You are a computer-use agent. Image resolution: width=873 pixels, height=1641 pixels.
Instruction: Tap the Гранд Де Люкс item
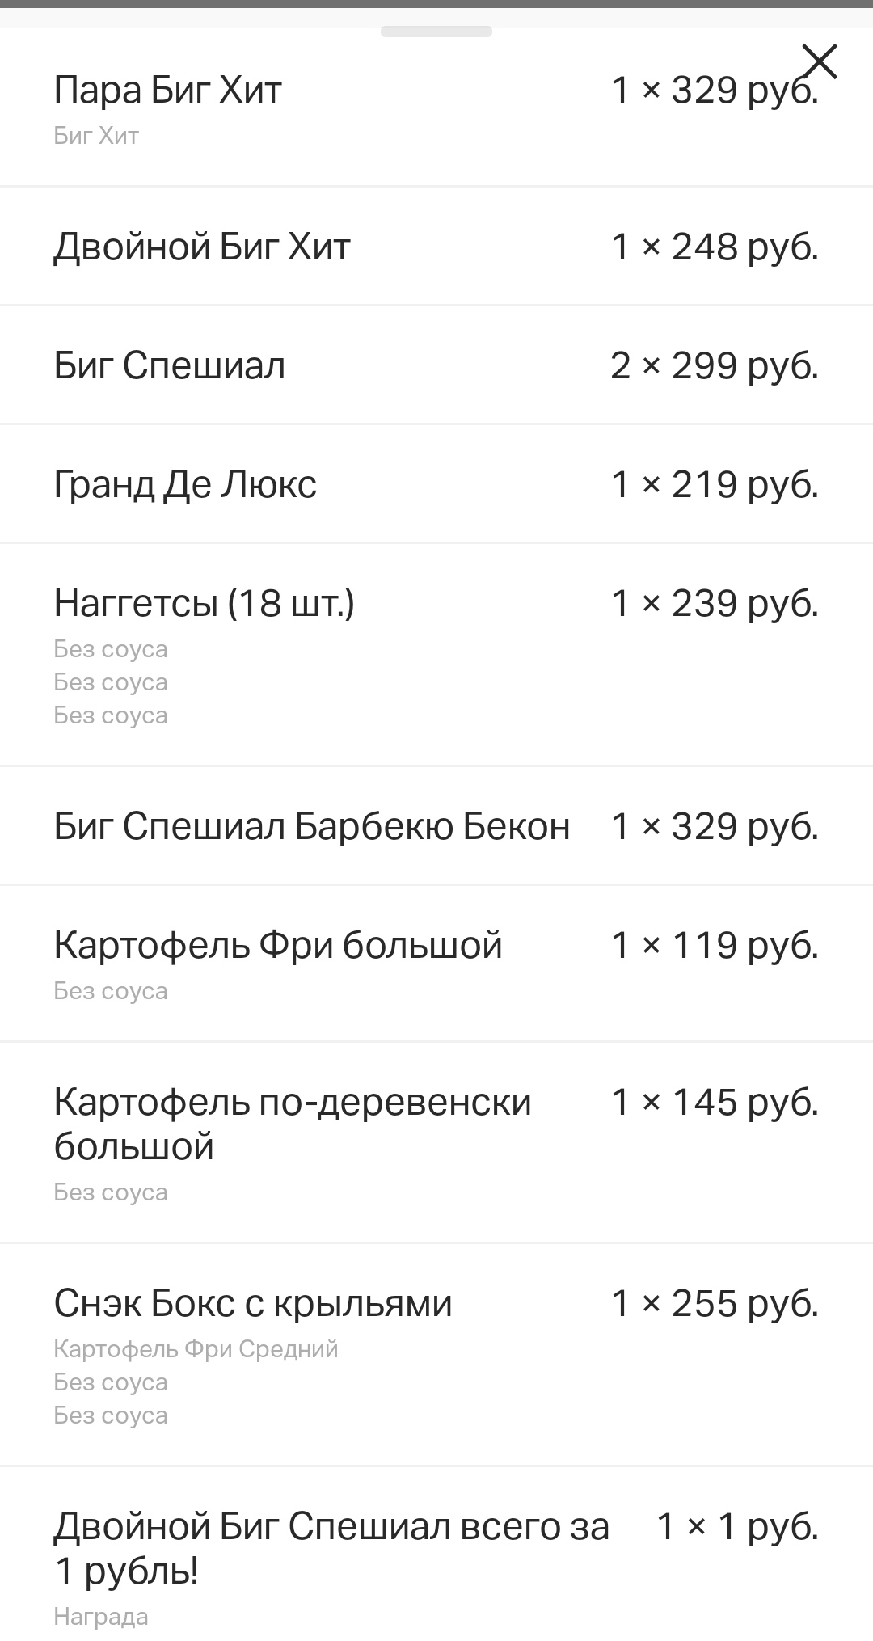[185, 484]
